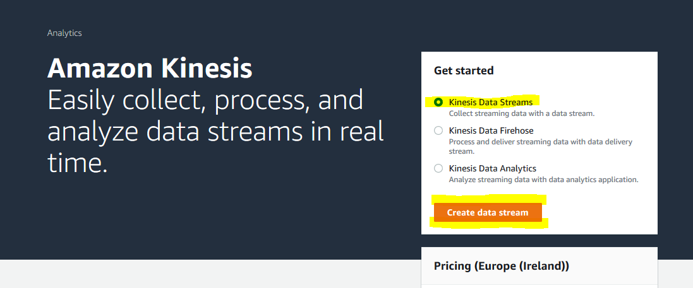Select the Kinesis Data Streams radio button
Screen dimensions: 693x288
438,102
